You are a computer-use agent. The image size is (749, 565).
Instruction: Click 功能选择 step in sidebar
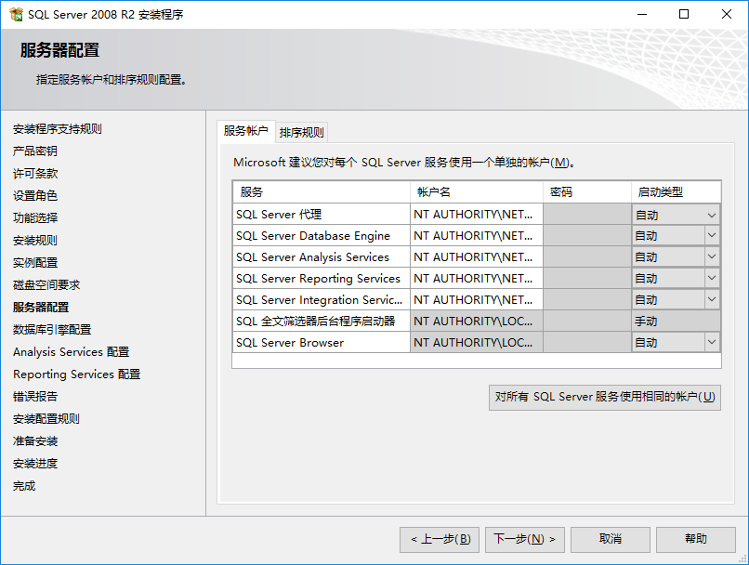click(35, 218)
